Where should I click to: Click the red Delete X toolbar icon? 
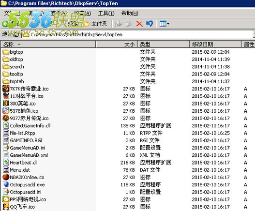click(x=139, y=24)
